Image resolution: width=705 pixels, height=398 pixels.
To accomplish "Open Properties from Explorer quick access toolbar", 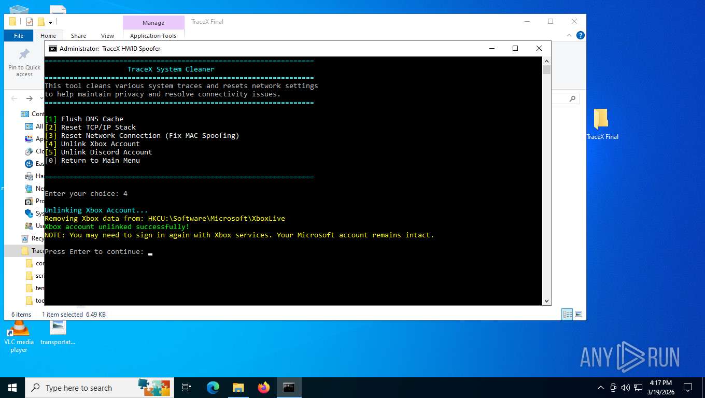I will tap(30, 22).
